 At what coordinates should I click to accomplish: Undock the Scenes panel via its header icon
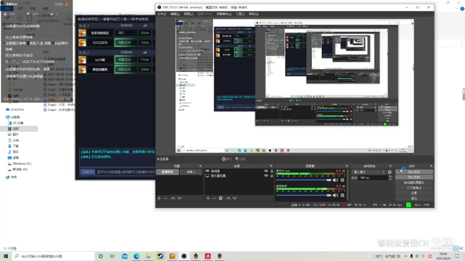201,166
